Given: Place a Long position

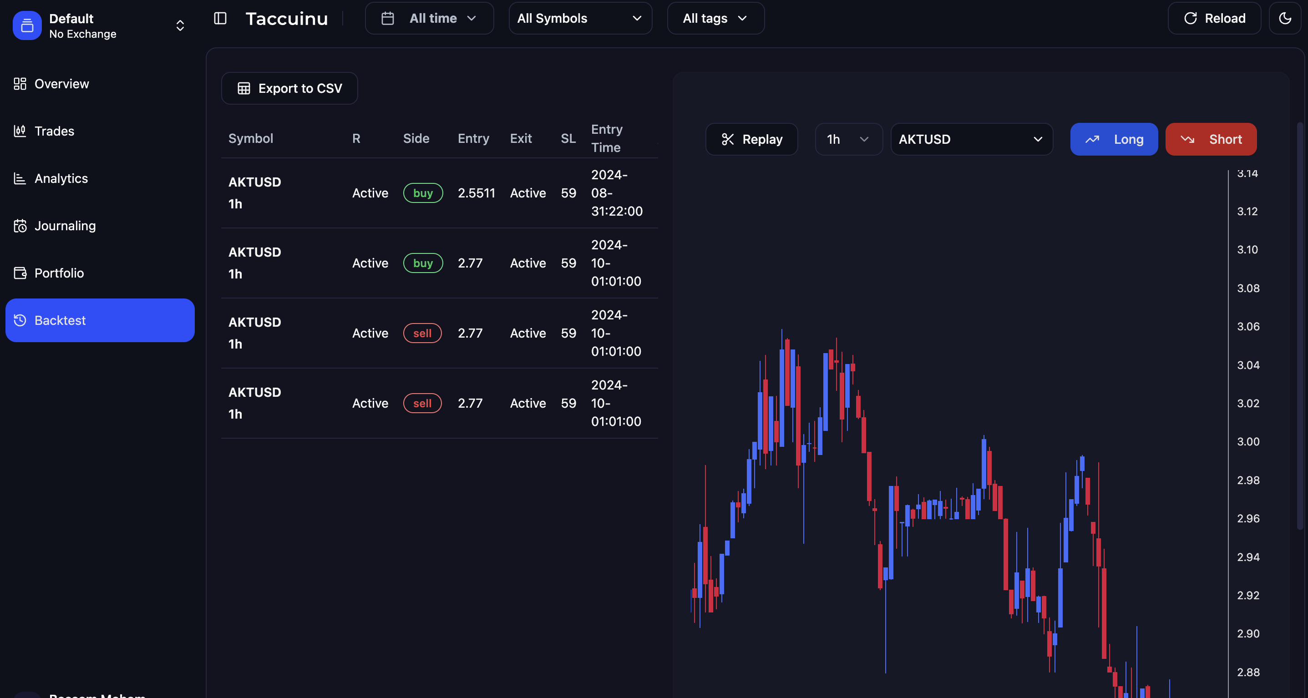Looking at the screenshot, I should pos(1114,139).
